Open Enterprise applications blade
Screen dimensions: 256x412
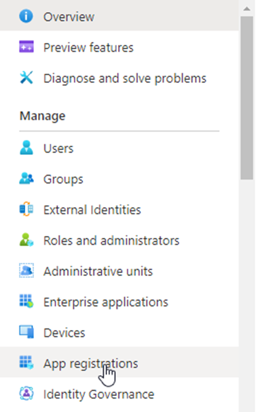[x=119, y=301]
